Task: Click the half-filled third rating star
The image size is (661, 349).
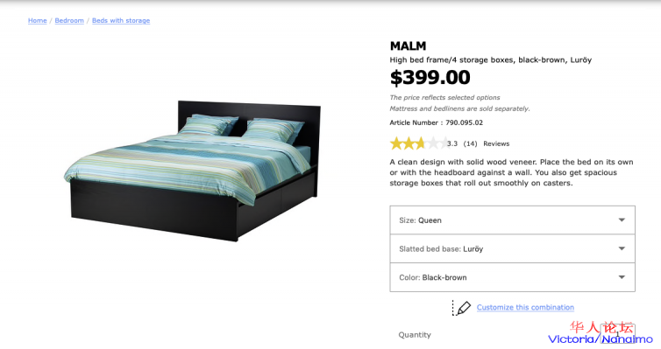Action: tap(421, 143)
